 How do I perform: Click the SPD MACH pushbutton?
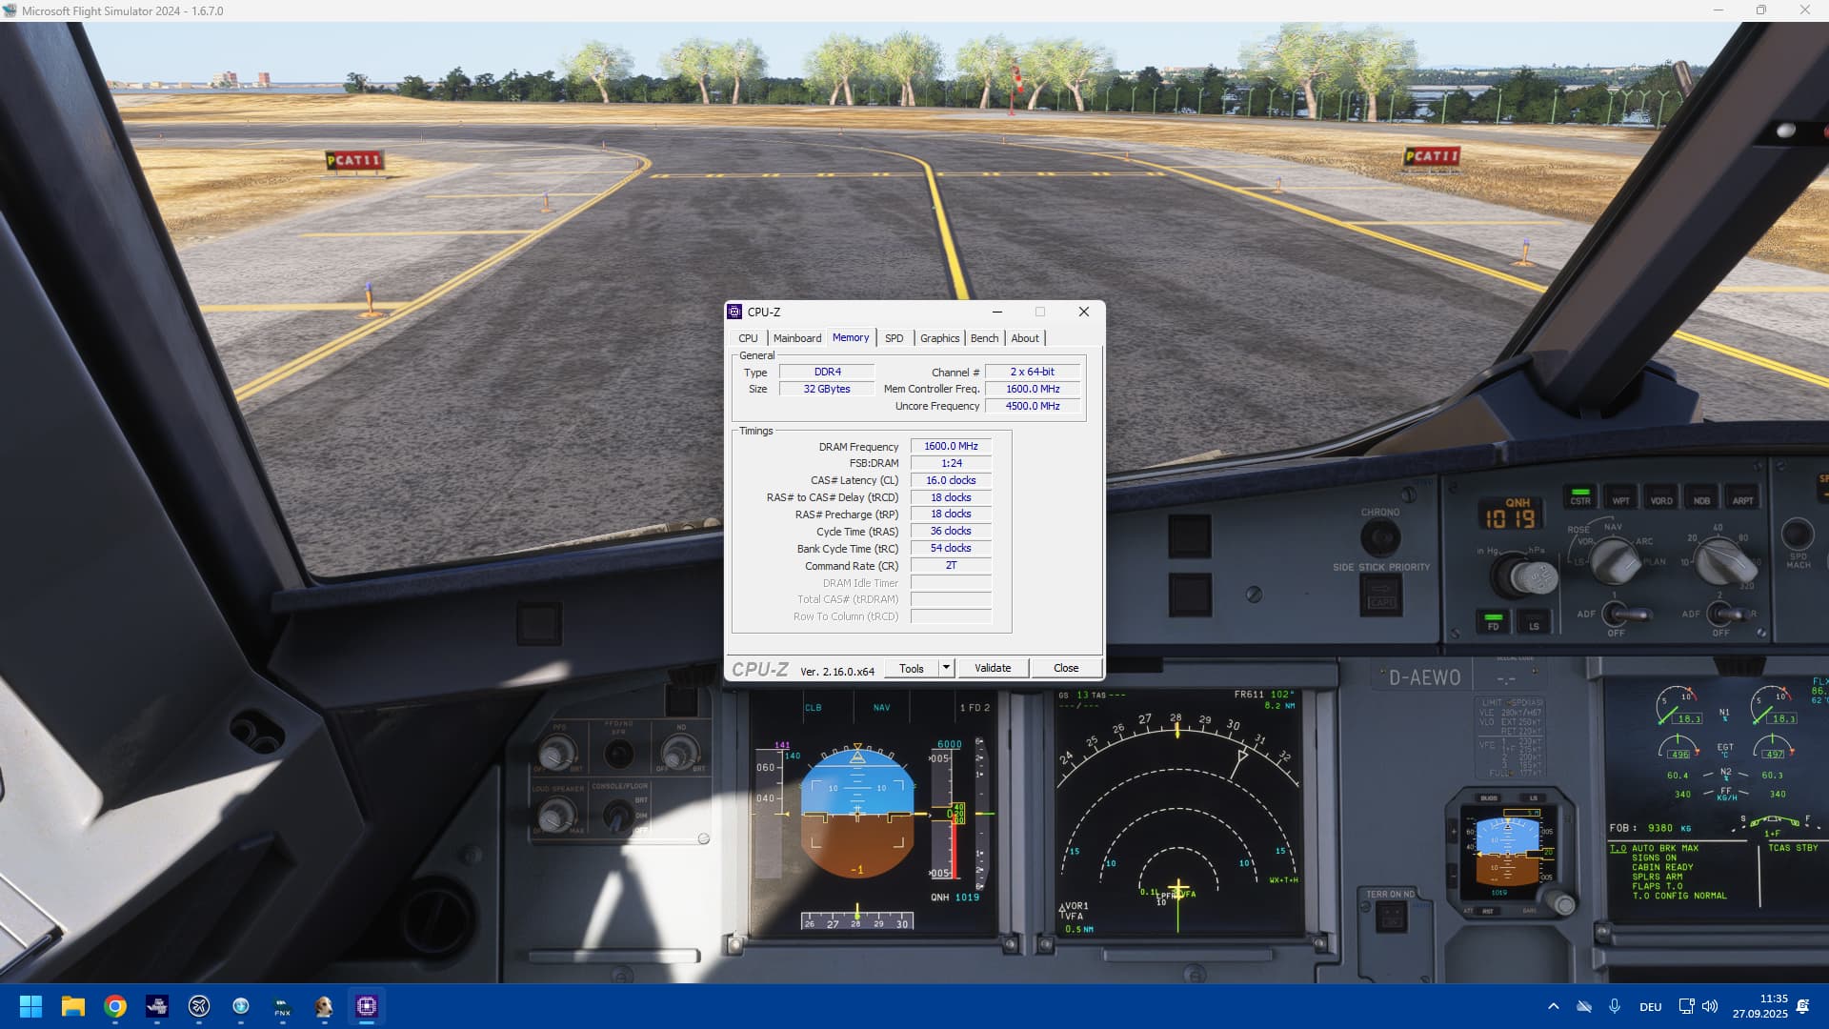click(1798, 534)
